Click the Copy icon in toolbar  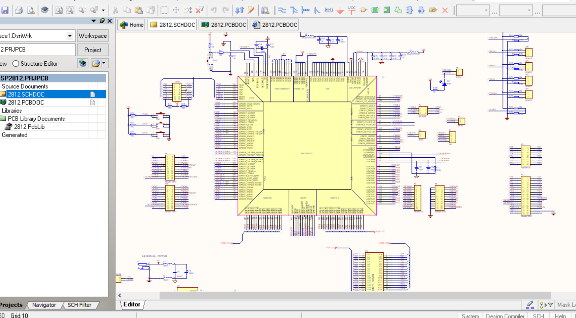127,10
